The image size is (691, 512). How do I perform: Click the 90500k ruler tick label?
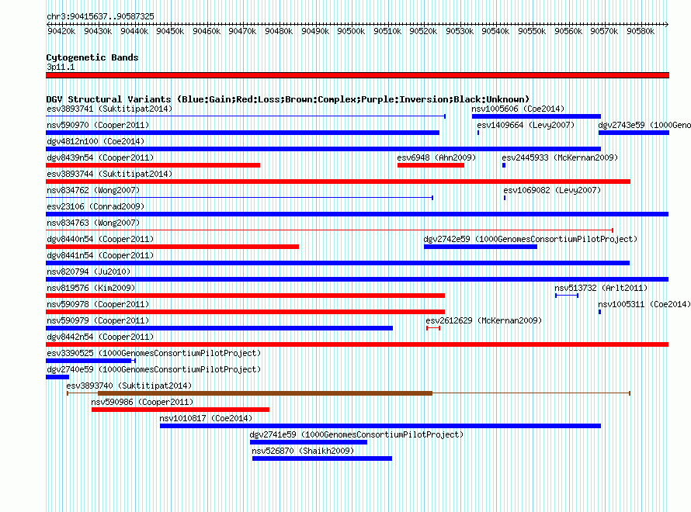(x=351, y=31)
